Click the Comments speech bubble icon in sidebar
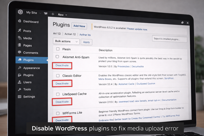 pos(20,52)
